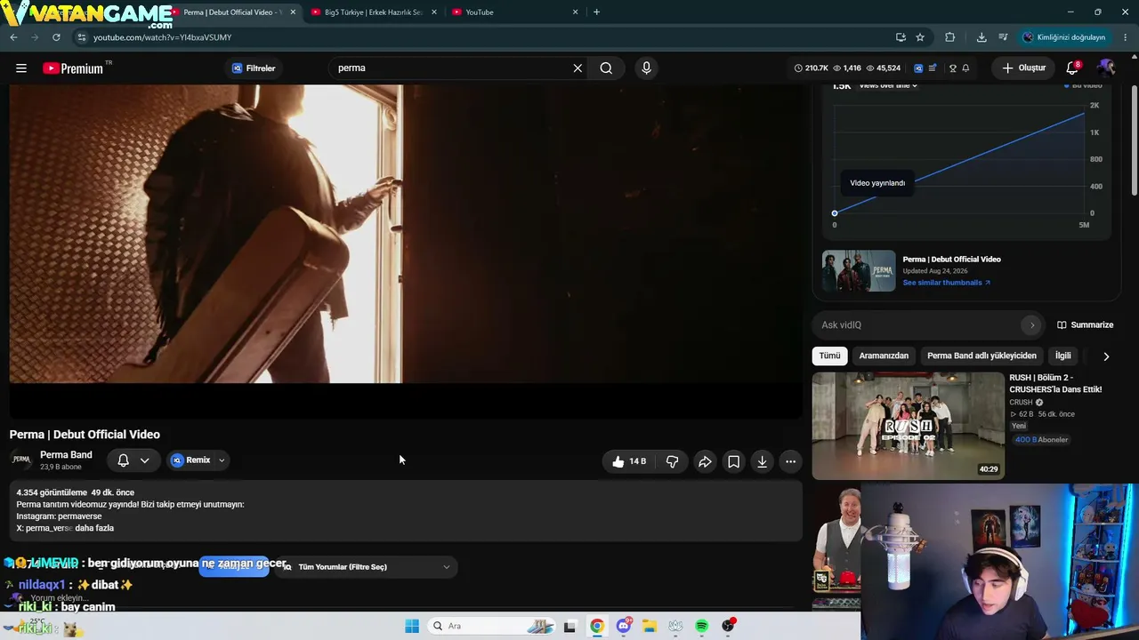This screenshot has width=1139, height=640.
Task: Open Chrome's three-dot menu
Action: (x=1126, y=37)
